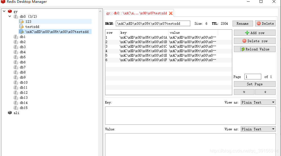
Task: Click the key icon beside 123
Action: (x=21, y=21)
